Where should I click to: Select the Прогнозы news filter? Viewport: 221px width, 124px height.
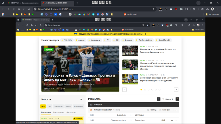[x=58, y=106]
